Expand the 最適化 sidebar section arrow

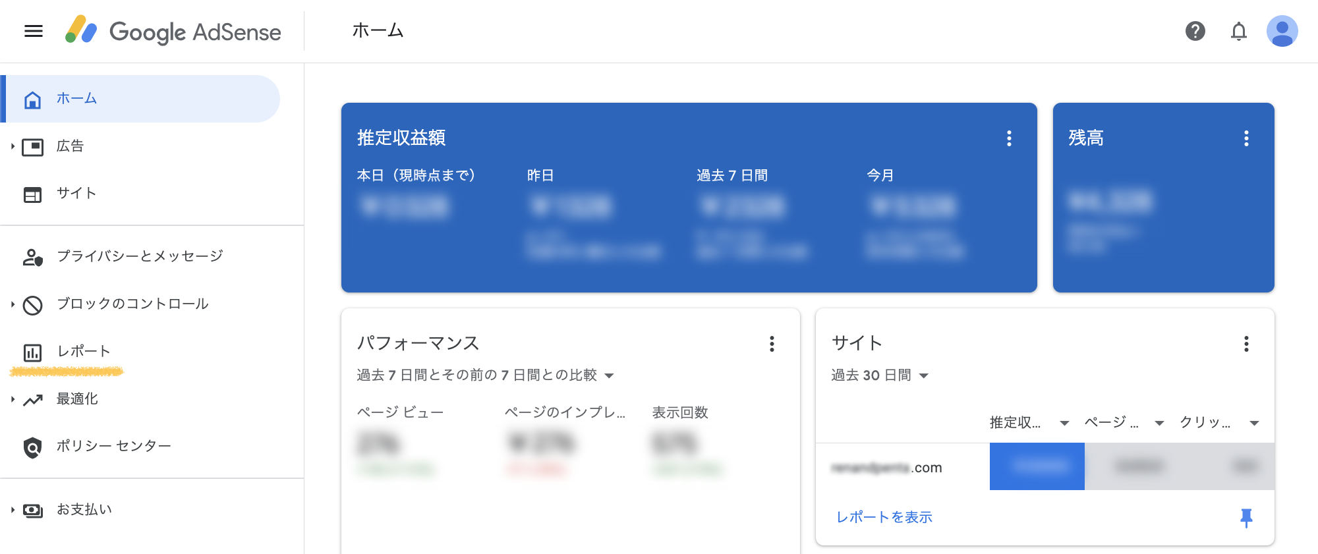pyautogui.click(x=13, y=399)
